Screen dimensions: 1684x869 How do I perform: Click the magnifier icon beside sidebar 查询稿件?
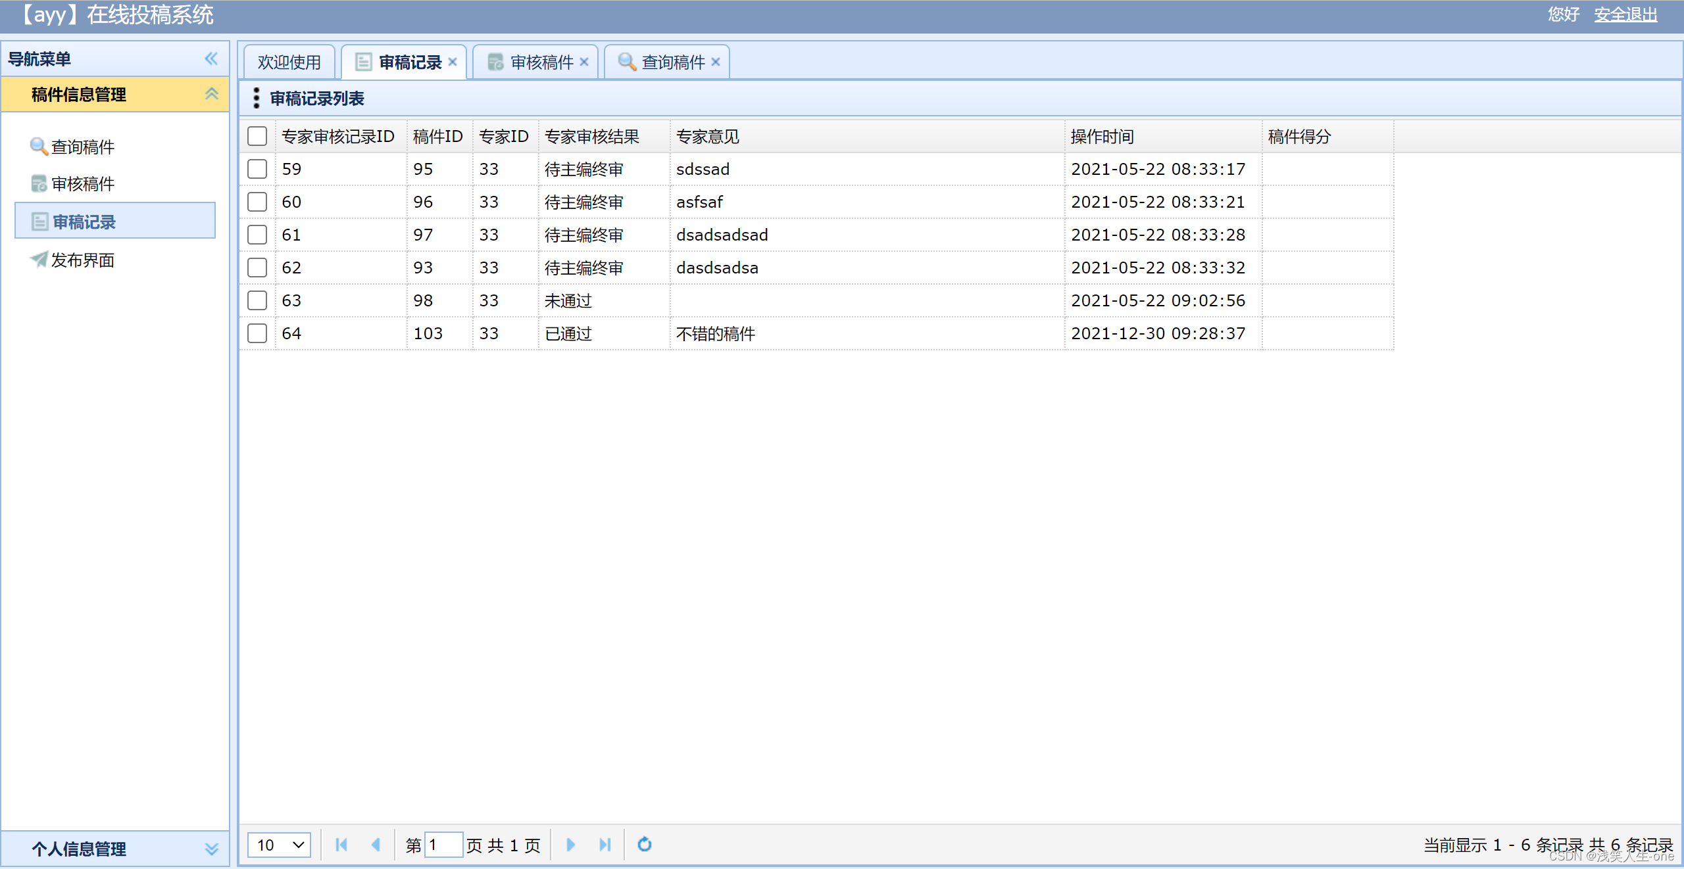click(x=39, y=147)
